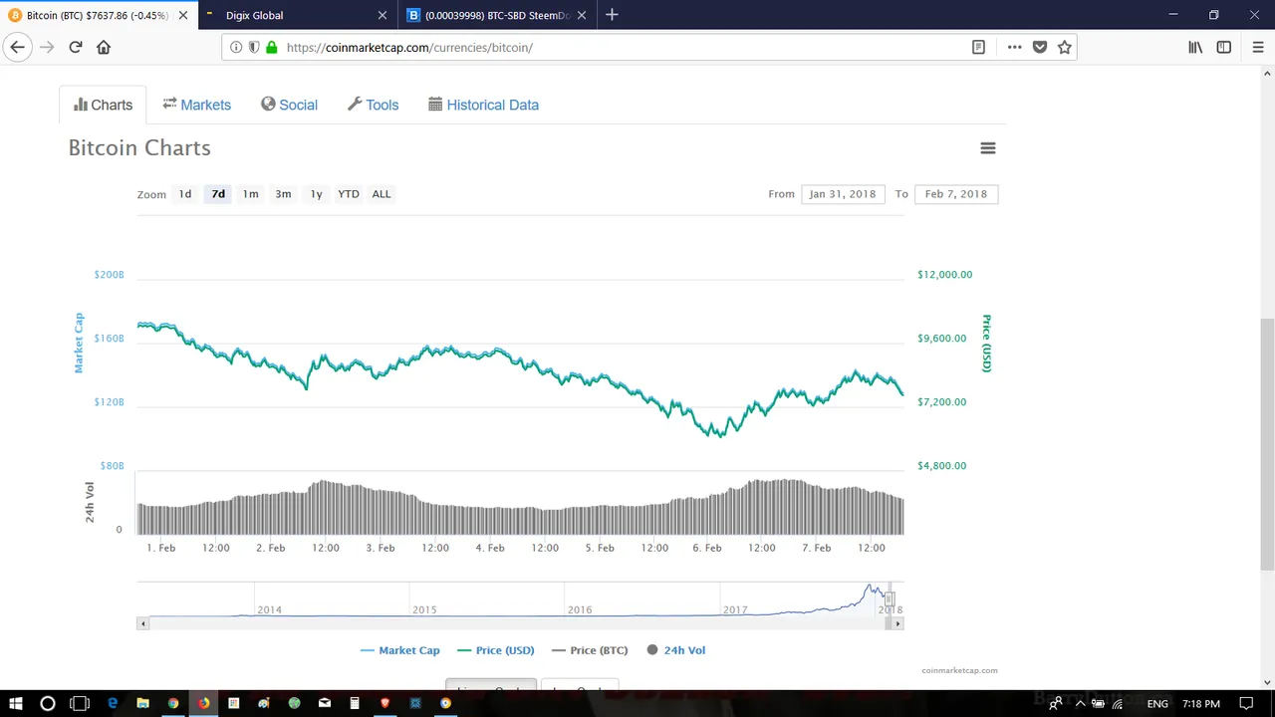Image resolution: width=1275 pixels, height=717 pixels.
Task: Click ENG language indicator in tray
Action: [1157, 704]
